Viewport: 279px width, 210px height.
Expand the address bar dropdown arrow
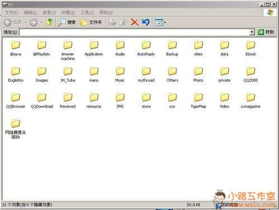pyautogui.click(x=252, y=32)
